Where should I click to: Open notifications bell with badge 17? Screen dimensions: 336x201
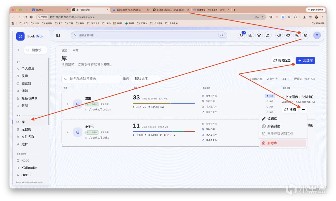click(241, 35)
